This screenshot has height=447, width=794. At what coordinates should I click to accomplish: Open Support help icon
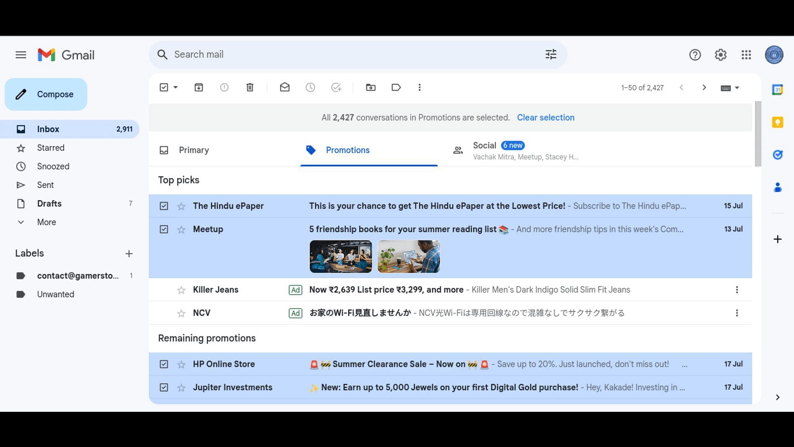(695, 55)
